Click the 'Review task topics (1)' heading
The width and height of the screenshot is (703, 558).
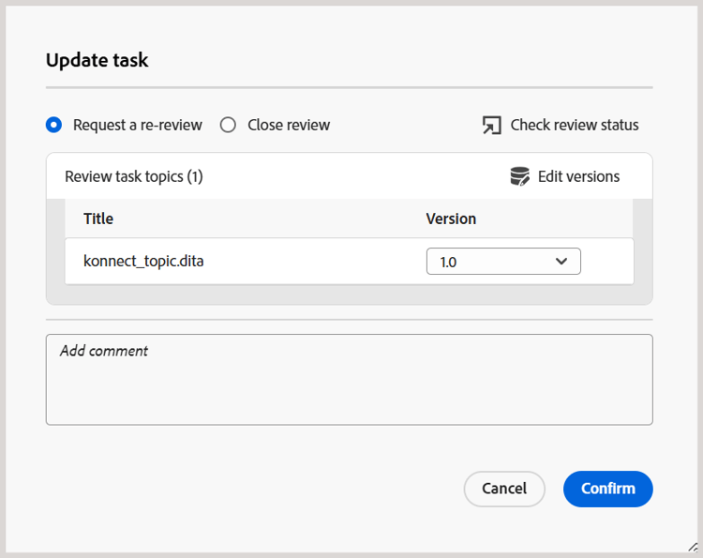(x=134, y=176)
